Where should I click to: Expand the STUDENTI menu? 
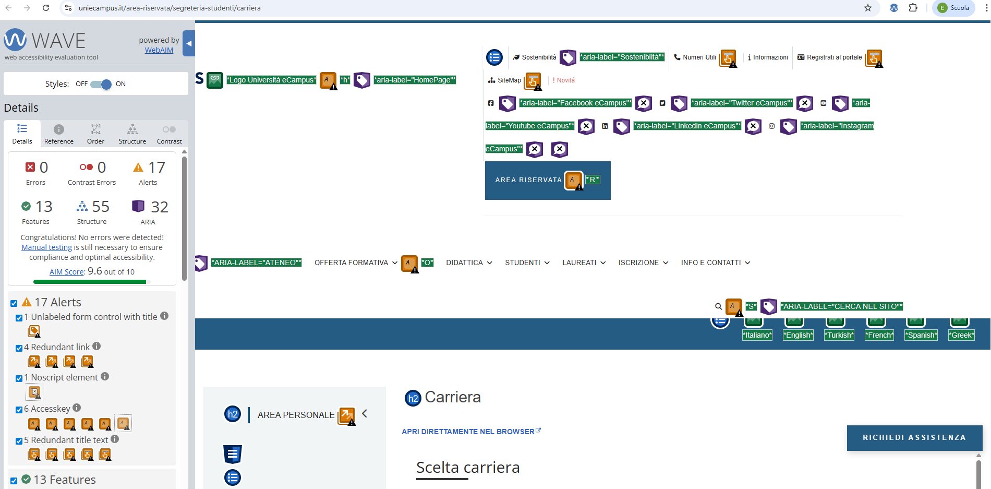527,263
